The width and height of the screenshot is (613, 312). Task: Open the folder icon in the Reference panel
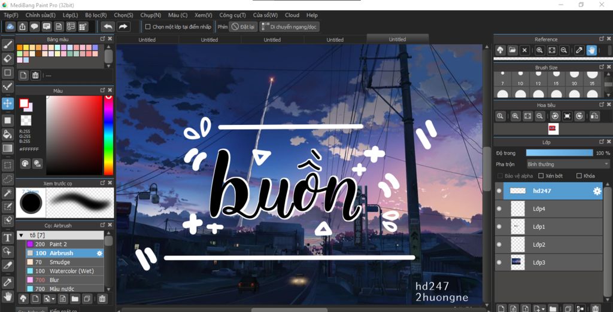(512, 50)
